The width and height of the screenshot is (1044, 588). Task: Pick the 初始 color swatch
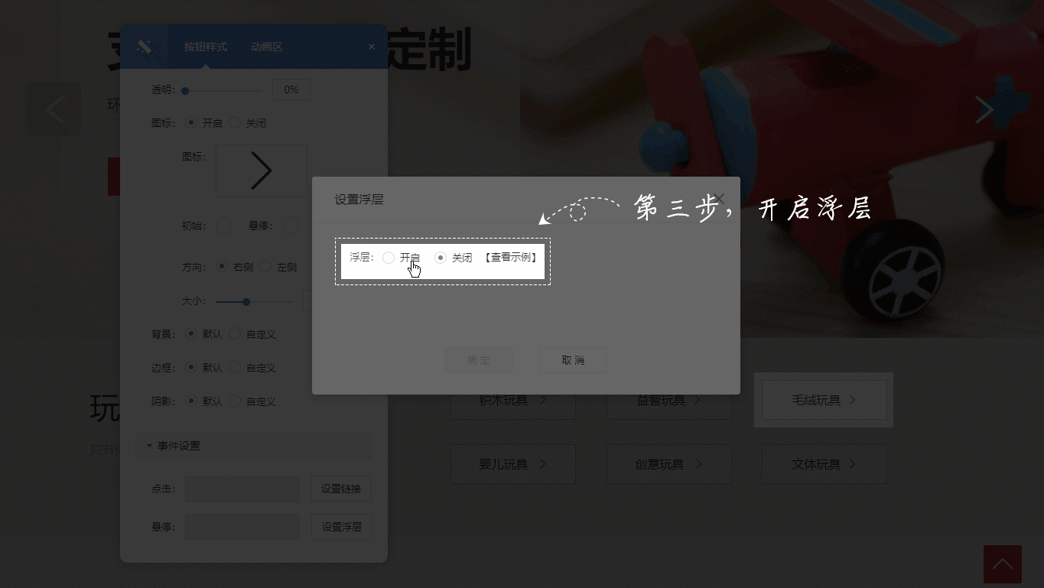click(223, 226)
